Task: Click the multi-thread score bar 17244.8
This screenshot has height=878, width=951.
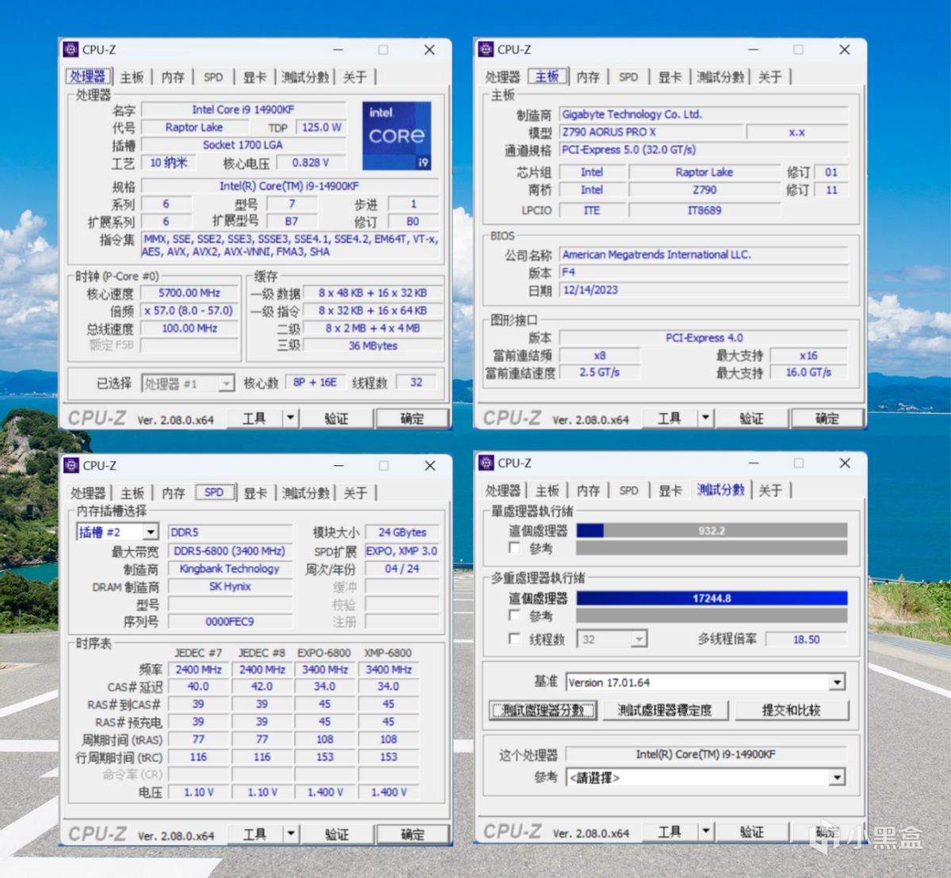Action: pyautogui.click(x=712, y=598)
